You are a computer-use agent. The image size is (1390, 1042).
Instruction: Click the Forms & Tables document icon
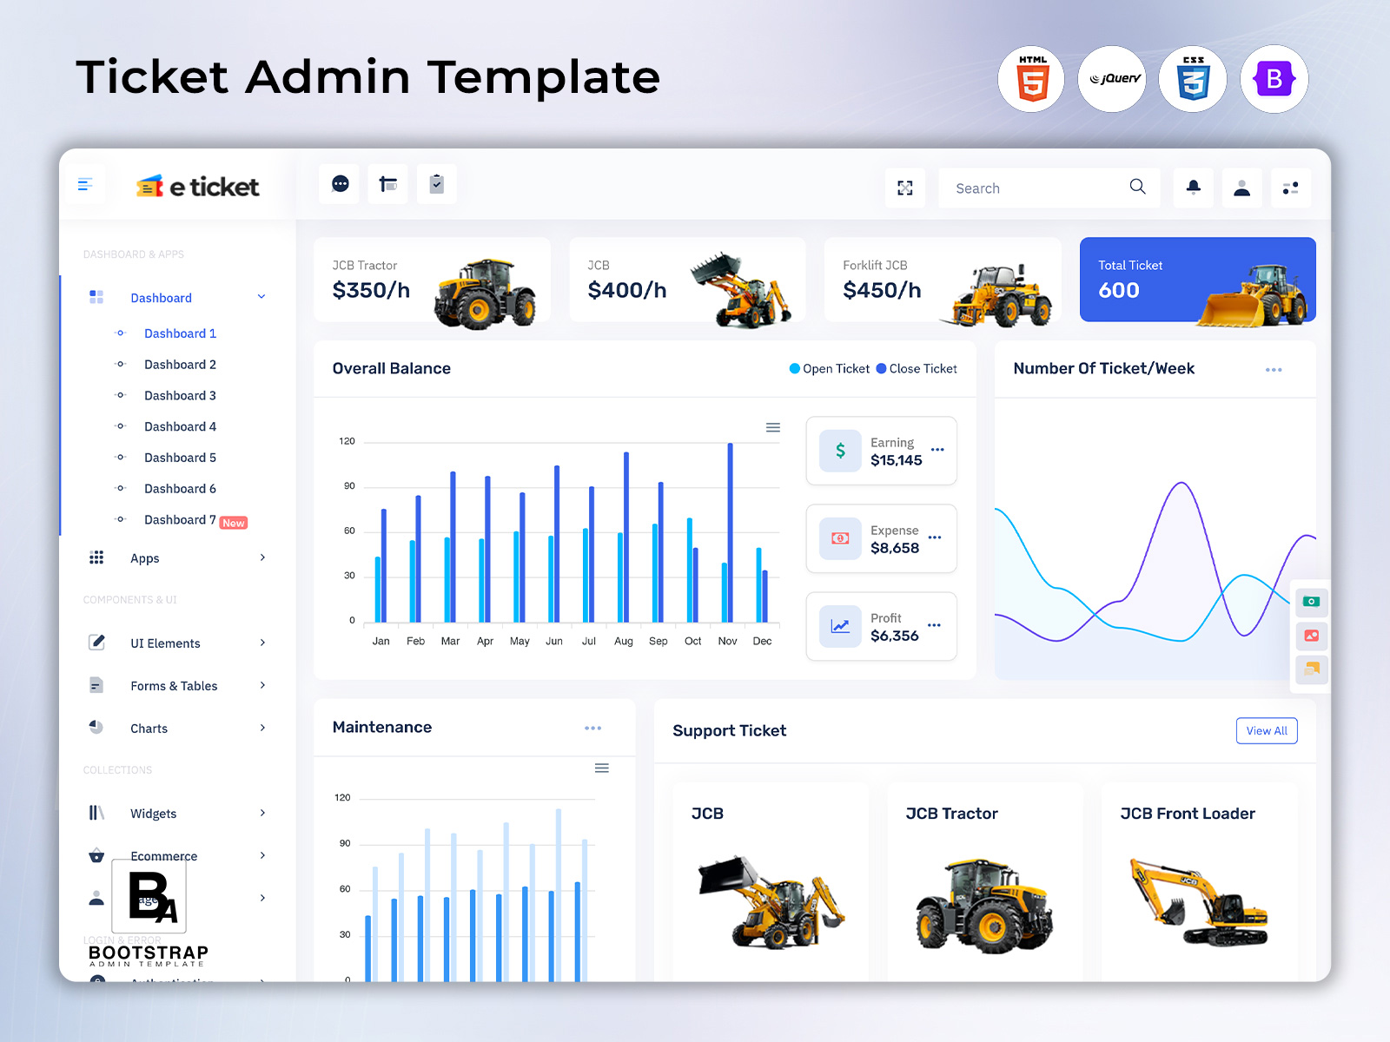(x=96, y=685)
